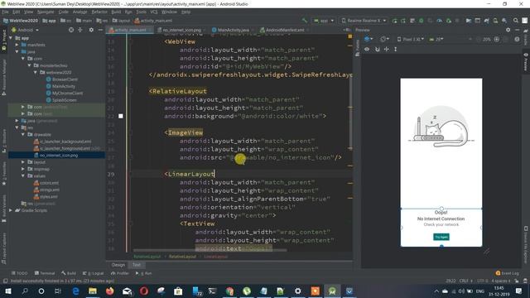This screenshot has width=530, height=298.
Task: Open Firefox from taskbar
Action: (109, 291)
